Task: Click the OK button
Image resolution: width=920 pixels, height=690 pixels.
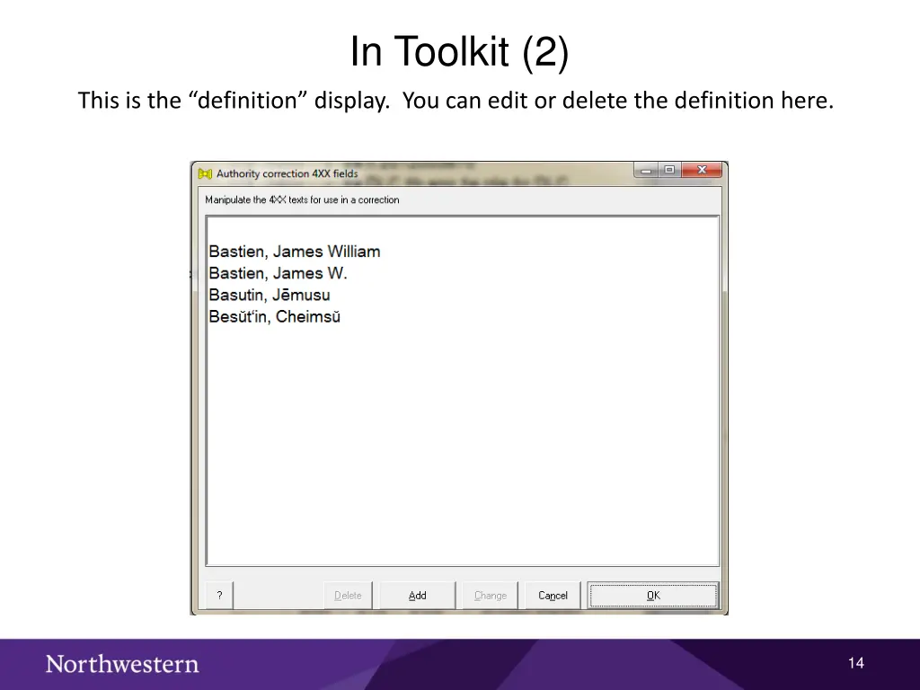Action: [x=653, y=596]
